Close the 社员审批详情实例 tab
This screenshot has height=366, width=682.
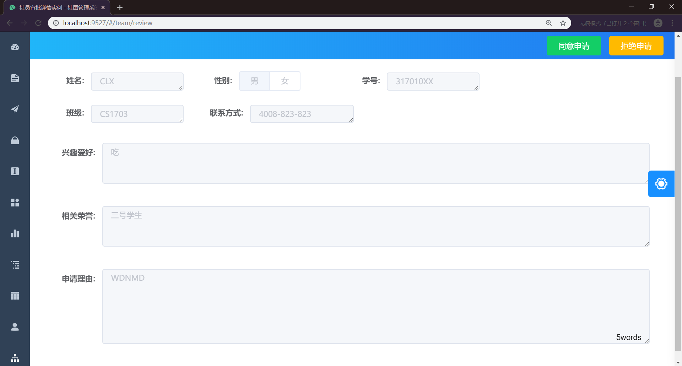pos(103,7)
